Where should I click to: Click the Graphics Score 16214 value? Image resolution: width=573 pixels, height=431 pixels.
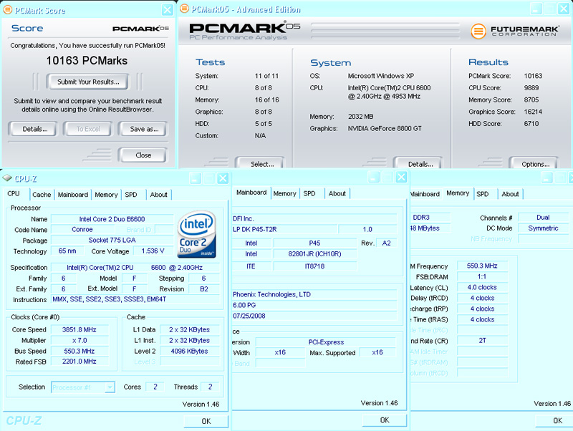533,112
